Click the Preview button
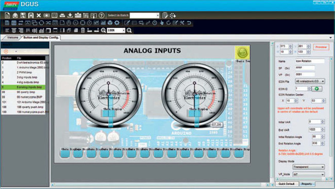This screenshot has height=189, width=335. [x=321, y=47]
